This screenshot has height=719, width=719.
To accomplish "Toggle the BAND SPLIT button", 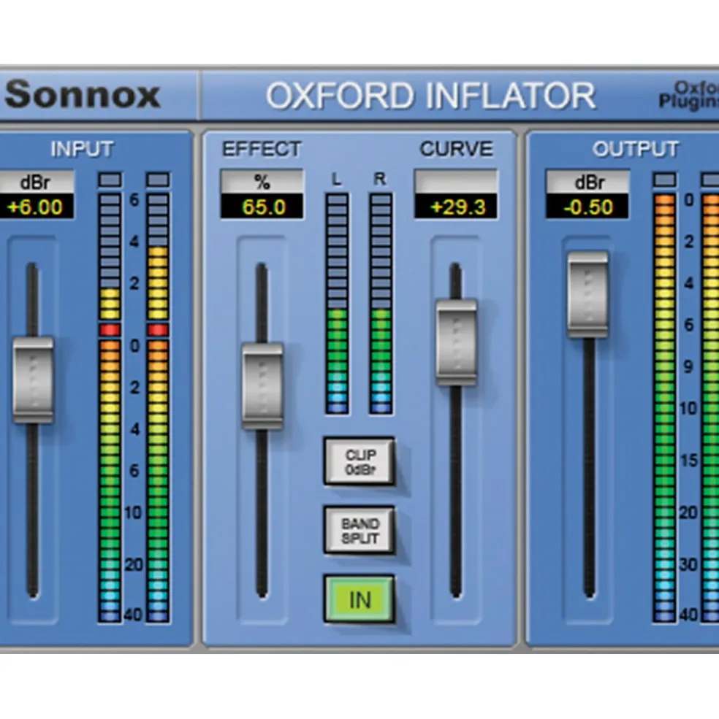I will coord(359,530).
